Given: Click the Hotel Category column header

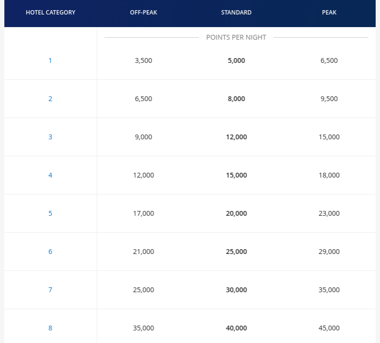Looking at the screenshot, I should (50, 13).
